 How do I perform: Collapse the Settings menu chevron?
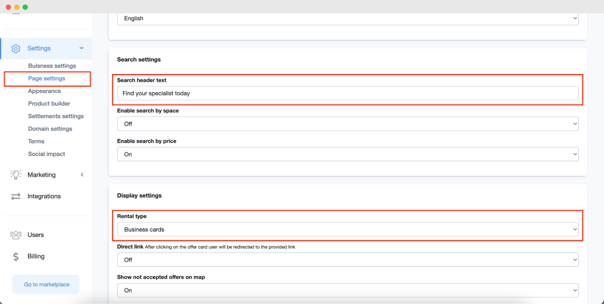pyautogui.click(x=82, y=48)
